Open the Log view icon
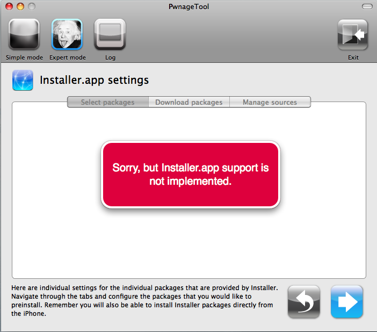Screen dimensions: 377x332 coord(110,34)
